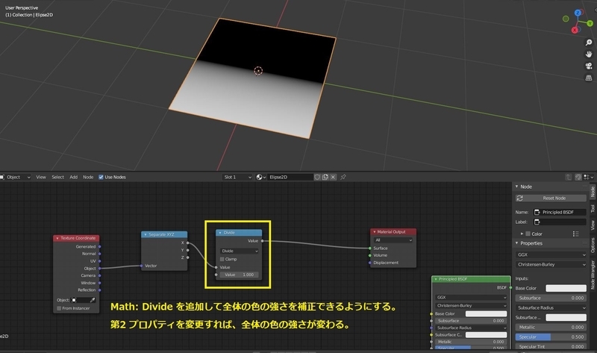Open GGX dropdown in Principled BSDF node
The height and width of the screenshot is (353, 597).
tap(471, 298)
